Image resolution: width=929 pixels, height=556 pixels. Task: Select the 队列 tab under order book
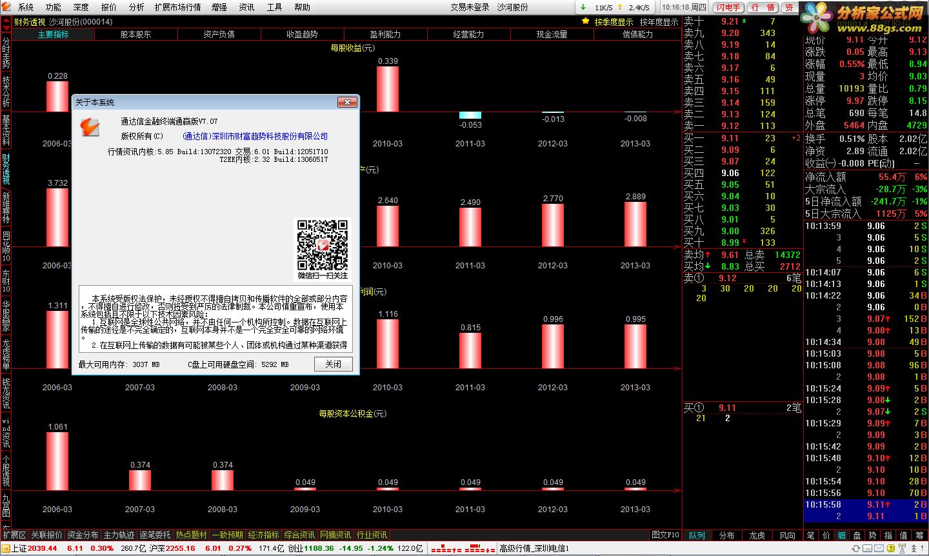click(697, 535)
